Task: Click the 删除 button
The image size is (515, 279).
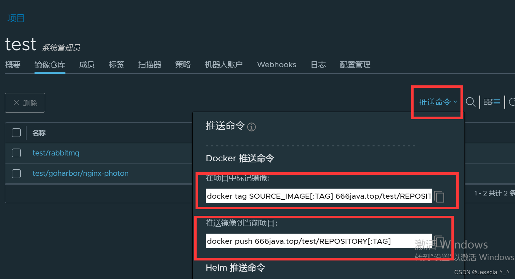Action: 25,103
